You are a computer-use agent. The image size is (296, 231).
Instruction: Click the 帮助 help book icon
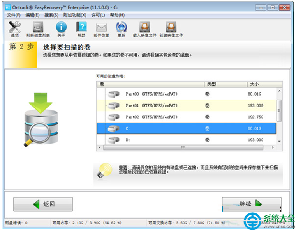(81, 27)
